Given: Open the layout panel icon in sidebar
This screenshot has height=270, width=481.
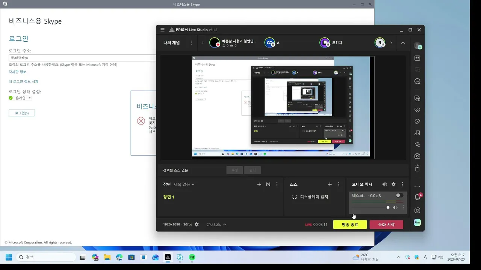Looking at the screenshot, I should 417,58.
